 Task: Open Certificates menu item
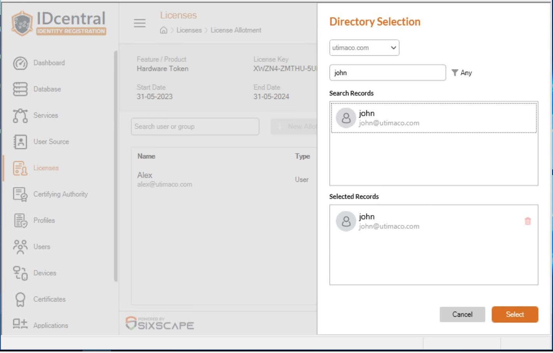coord(49,299)
